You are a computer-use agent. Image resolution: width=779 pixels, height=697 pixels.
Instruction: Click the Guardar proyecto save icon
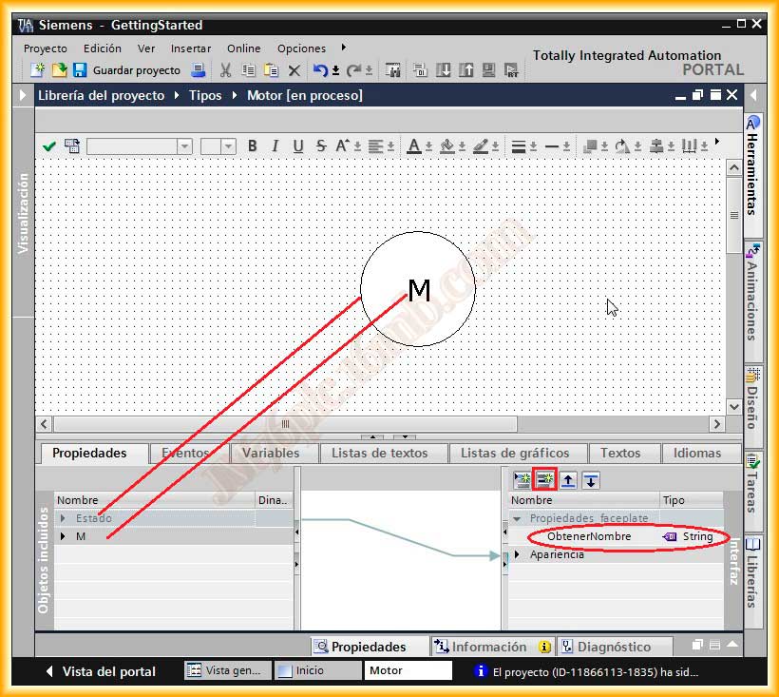tap(80, 70)
